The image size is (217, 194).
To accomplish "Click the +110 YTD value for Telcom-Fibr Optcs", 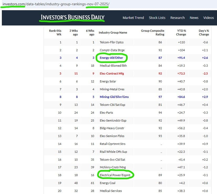I will [x=181, y=42].
